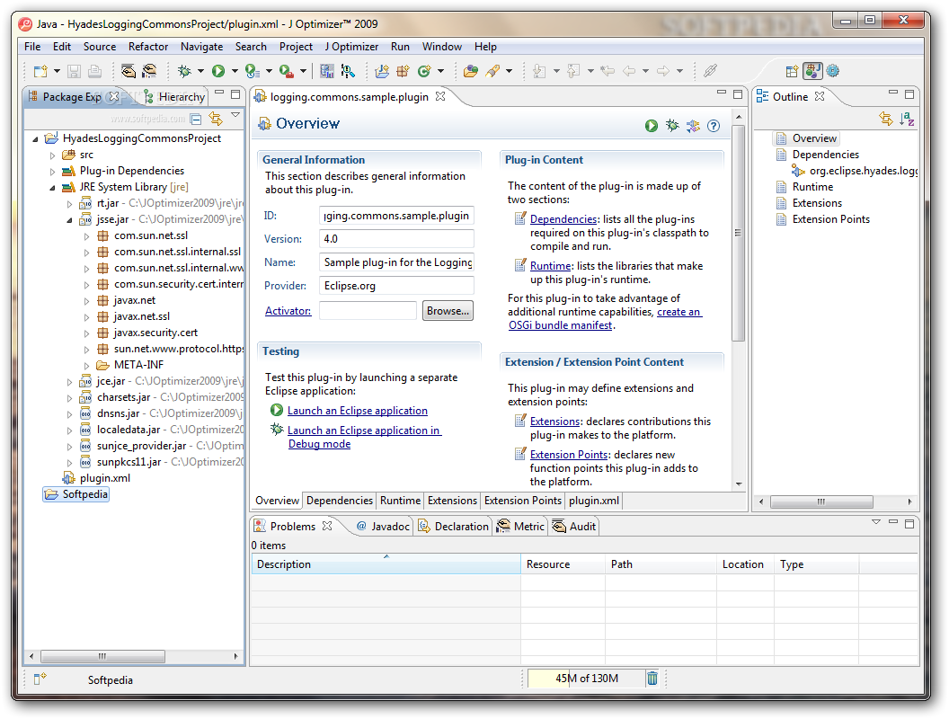Screen dimensions: 949x719
Task: Click the Back navigation arrow icon
Action: tap(629, 71)
